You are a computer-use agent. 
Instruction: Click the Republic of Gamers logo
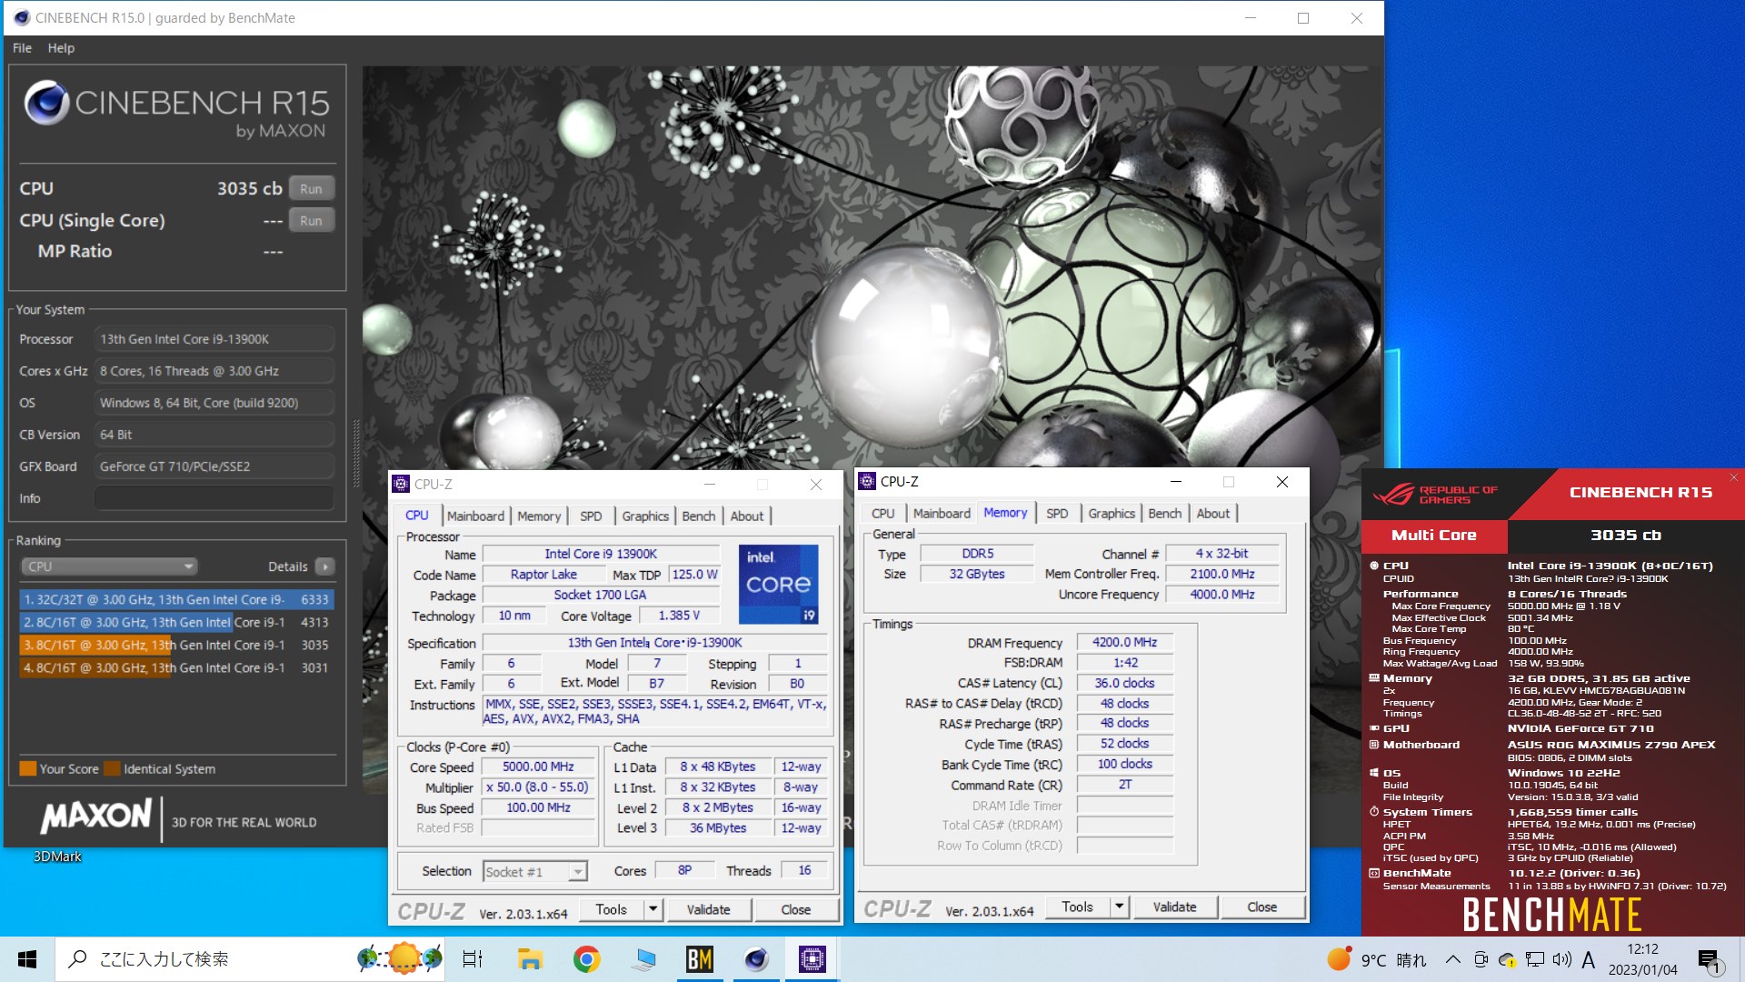[x=1435, y=494]
